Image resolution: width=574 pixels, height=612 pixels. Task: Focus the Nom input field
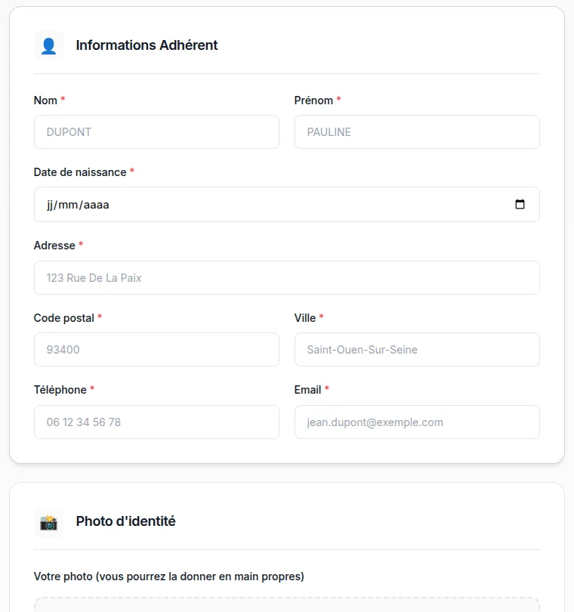pos(156,132)
